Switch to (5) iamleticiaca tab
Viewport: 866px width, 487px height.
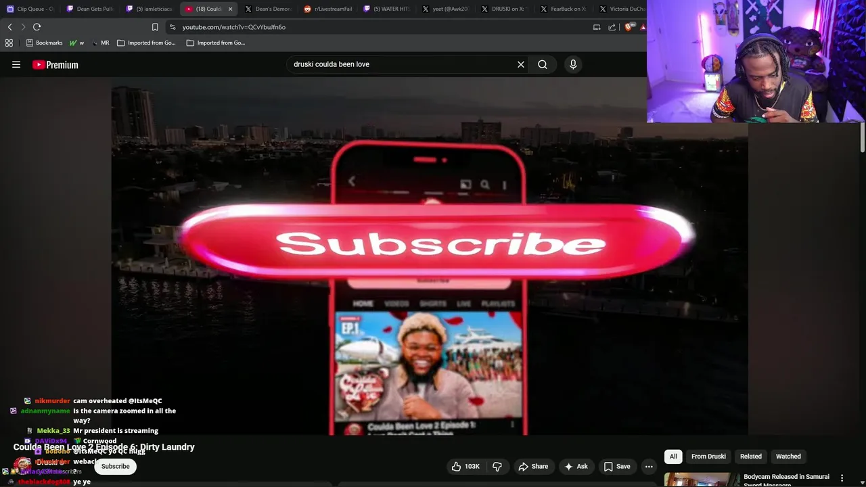[x=150, y=9]
